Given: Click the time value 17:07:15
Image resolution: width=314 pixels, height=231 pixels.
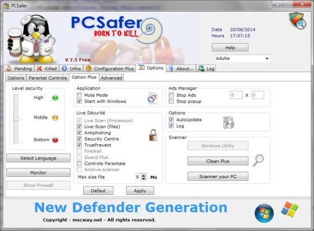Looking at the screenshot, I should pos(240,36).
